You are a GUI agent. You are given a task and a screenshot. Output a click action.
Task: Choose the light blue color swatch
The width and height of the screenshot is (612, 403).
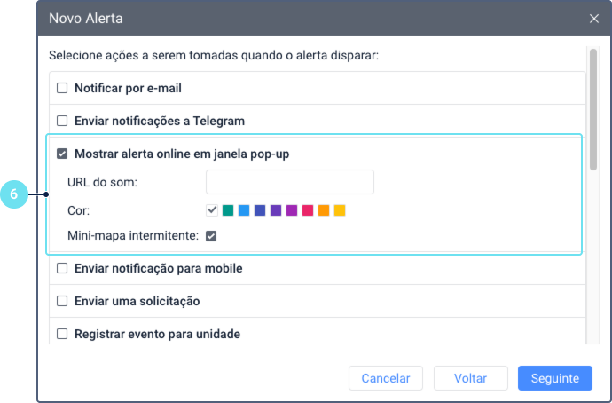[x=243, y=210]
